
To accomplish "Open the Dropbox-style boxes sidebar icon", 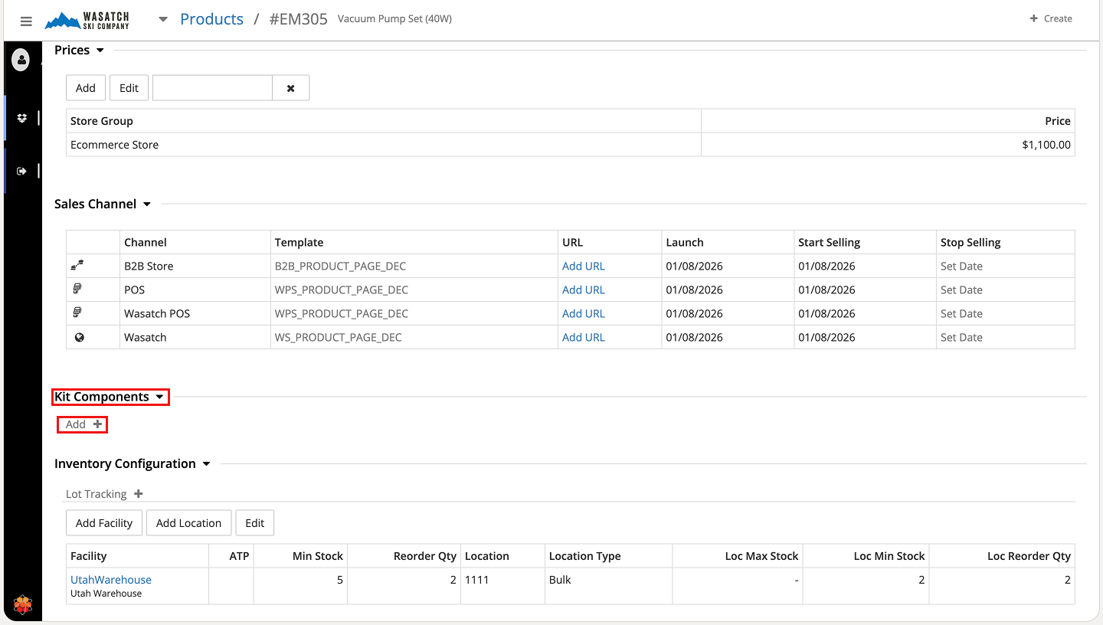I will coord(21,118).
